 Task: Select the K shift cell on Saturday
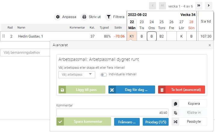181,36
